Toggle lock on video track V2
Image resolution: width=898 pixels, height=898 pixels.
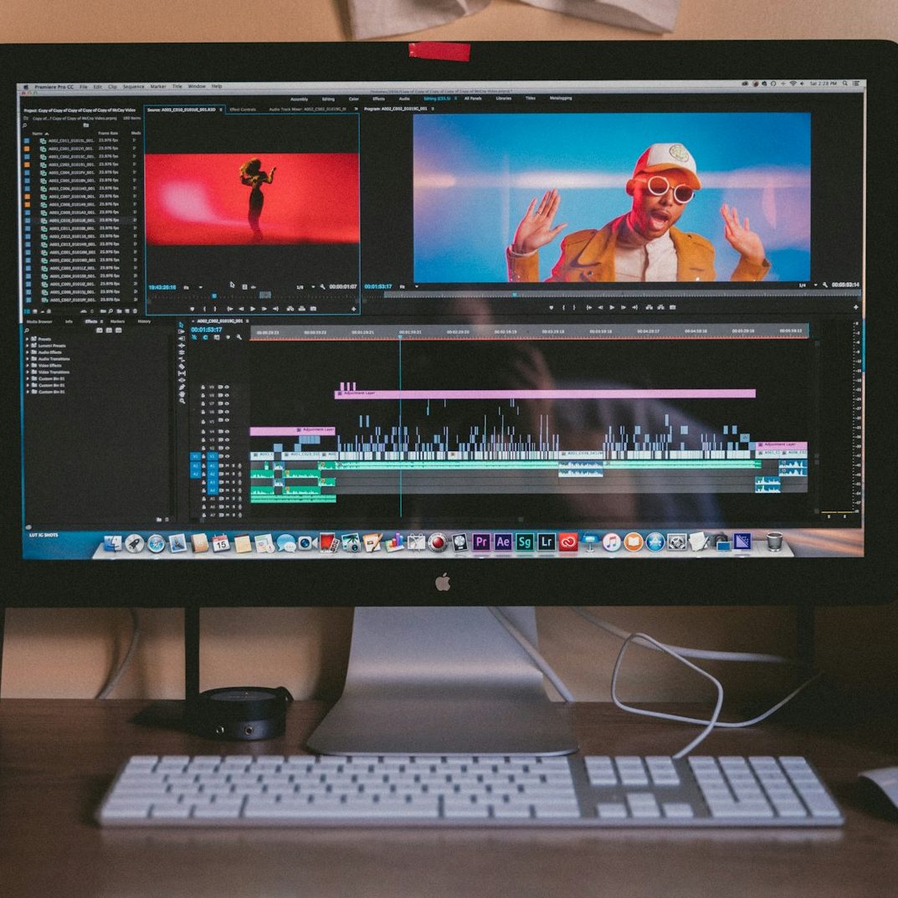[203, 448]
